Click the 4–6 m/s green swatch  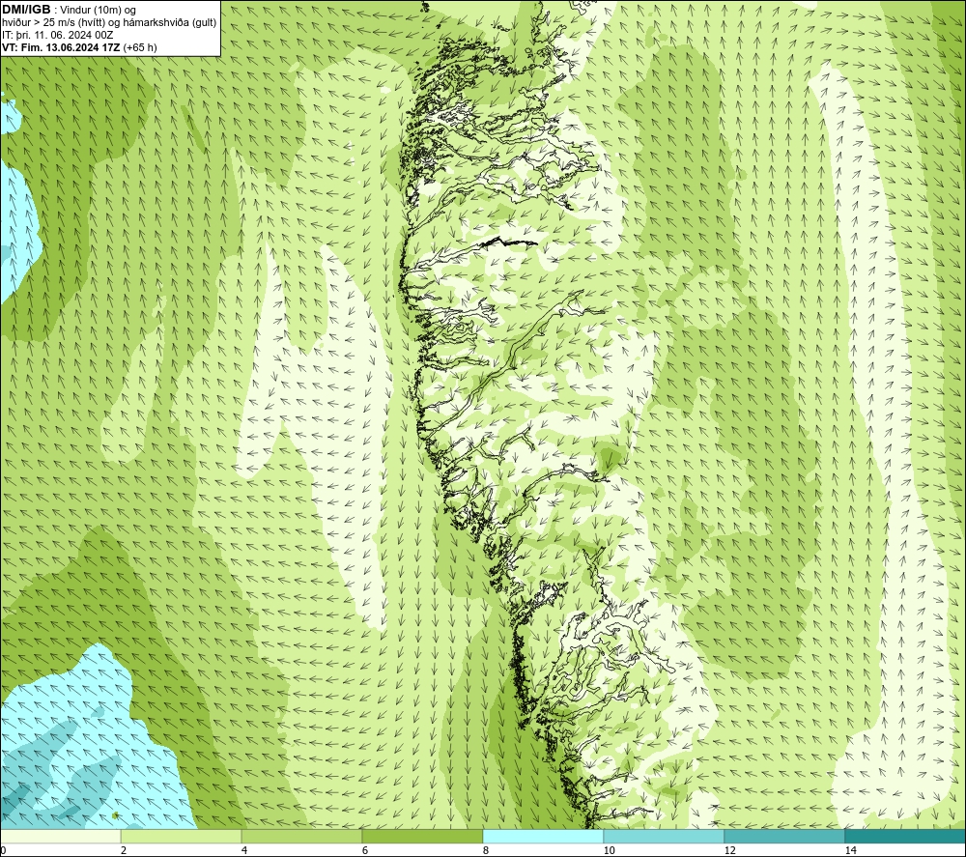point(301,836)
